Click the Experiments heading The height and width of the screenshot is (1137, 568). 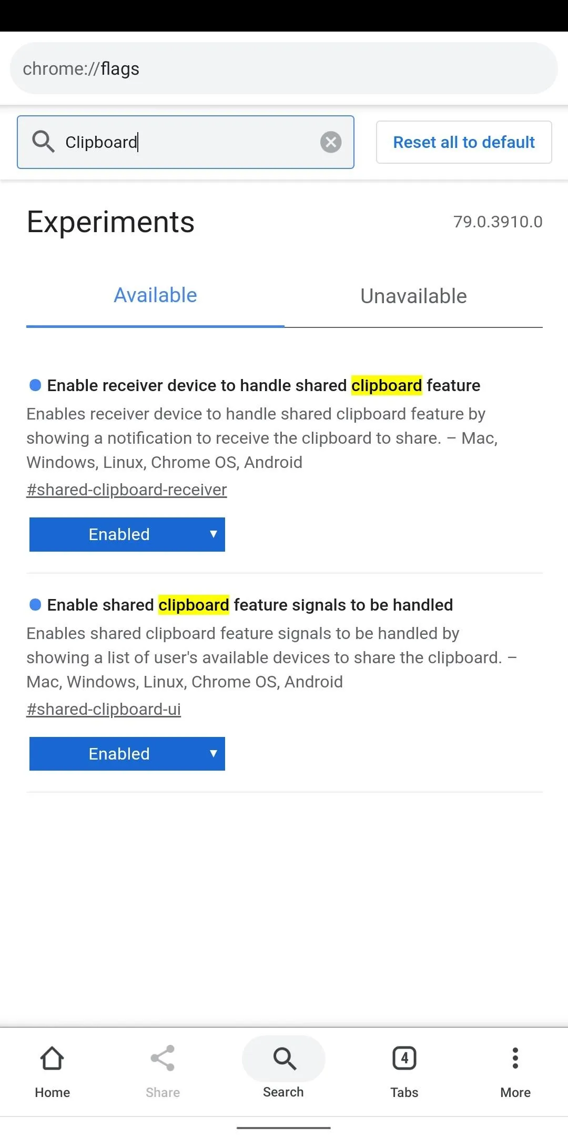click(110, 222)
